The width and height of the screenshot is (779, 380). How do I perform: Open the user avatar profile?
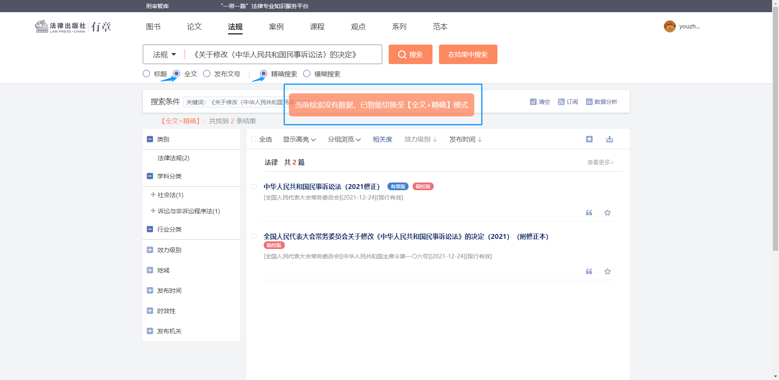click(669, 26)
